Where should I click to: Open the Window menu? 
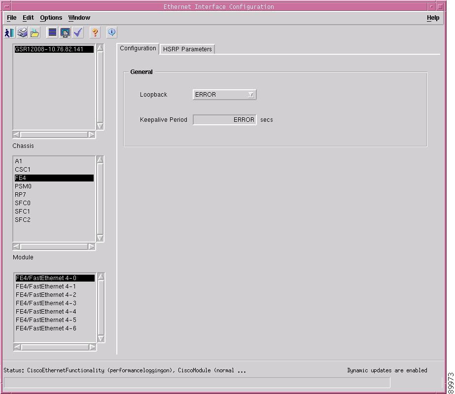tap(79, 18)
